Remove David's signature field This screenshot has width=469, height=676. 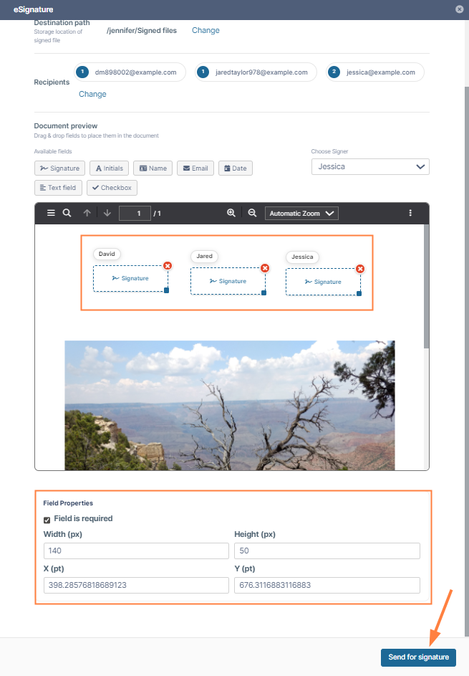click(x=168, y=265)
